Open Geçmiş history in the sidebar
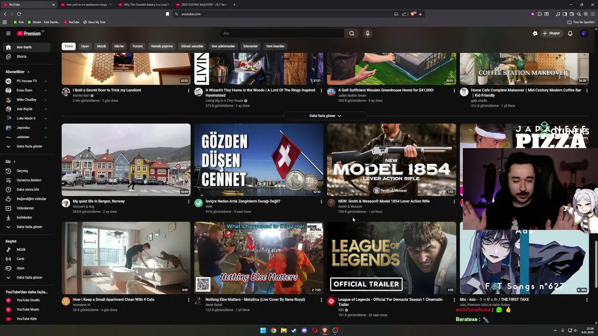The image size is (598, 336). [26, 171]
